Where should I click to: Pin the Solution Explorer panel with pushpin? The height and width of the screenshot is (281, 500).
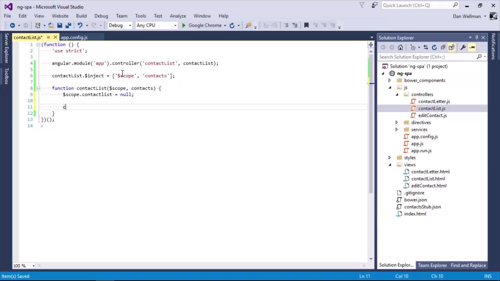(x=477, y=37)
